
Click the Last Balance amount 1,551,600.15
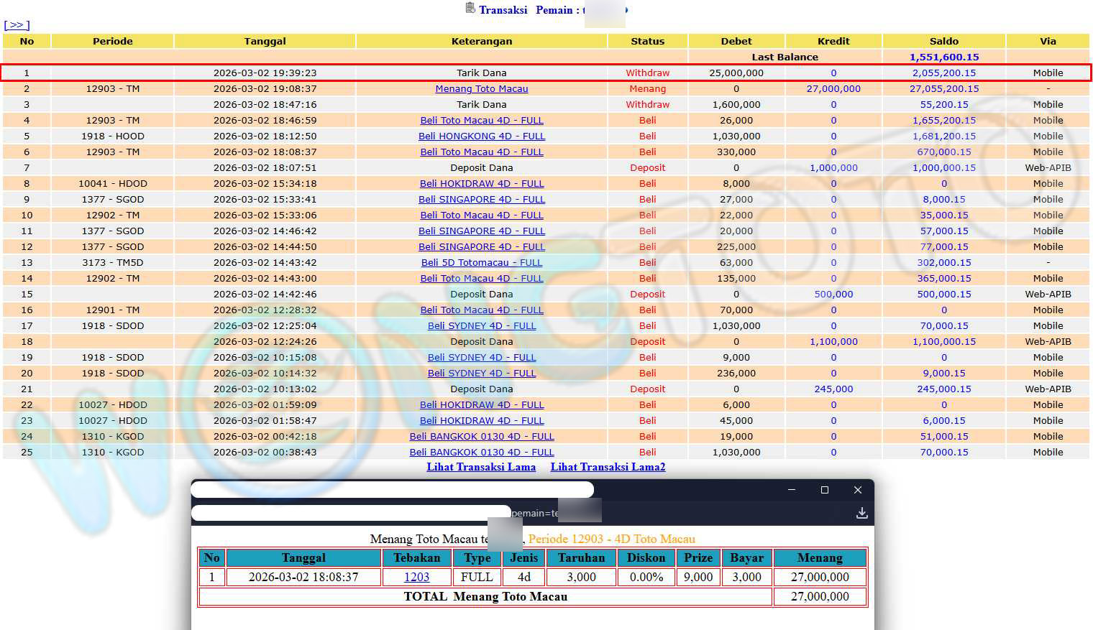[943, 57]
